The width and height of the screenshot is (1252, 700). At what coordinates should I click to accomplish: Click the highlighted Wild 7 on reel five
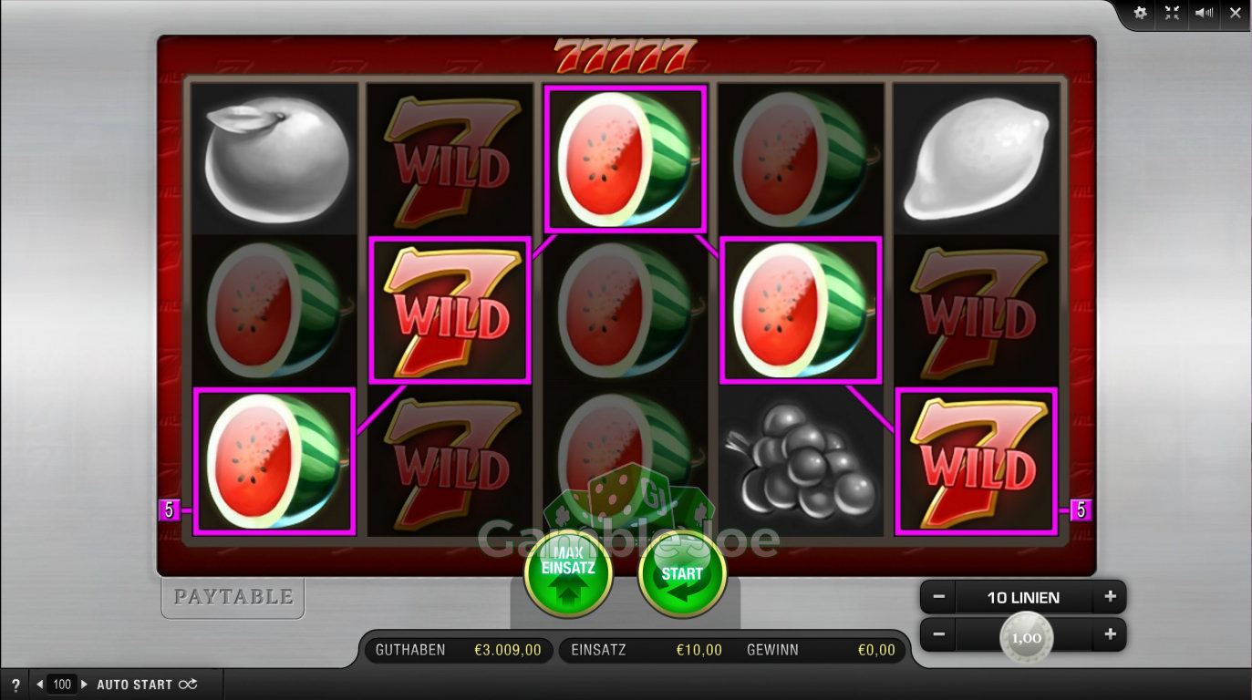pos(976,460)
